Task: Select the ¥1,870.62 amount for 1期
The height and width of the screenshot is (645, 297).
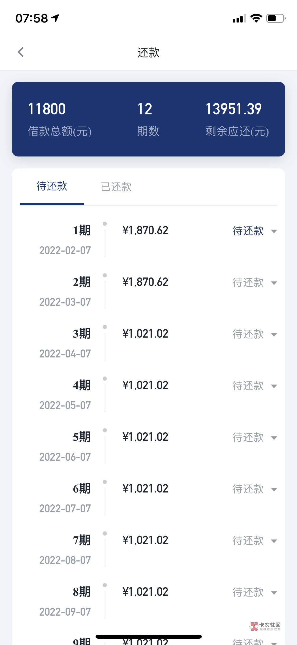Action: pyautogui.click(x=145, y=231)
